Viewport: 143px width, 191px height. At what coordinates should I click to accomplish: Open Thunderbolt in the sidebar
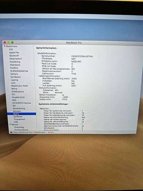pos(19,119)
